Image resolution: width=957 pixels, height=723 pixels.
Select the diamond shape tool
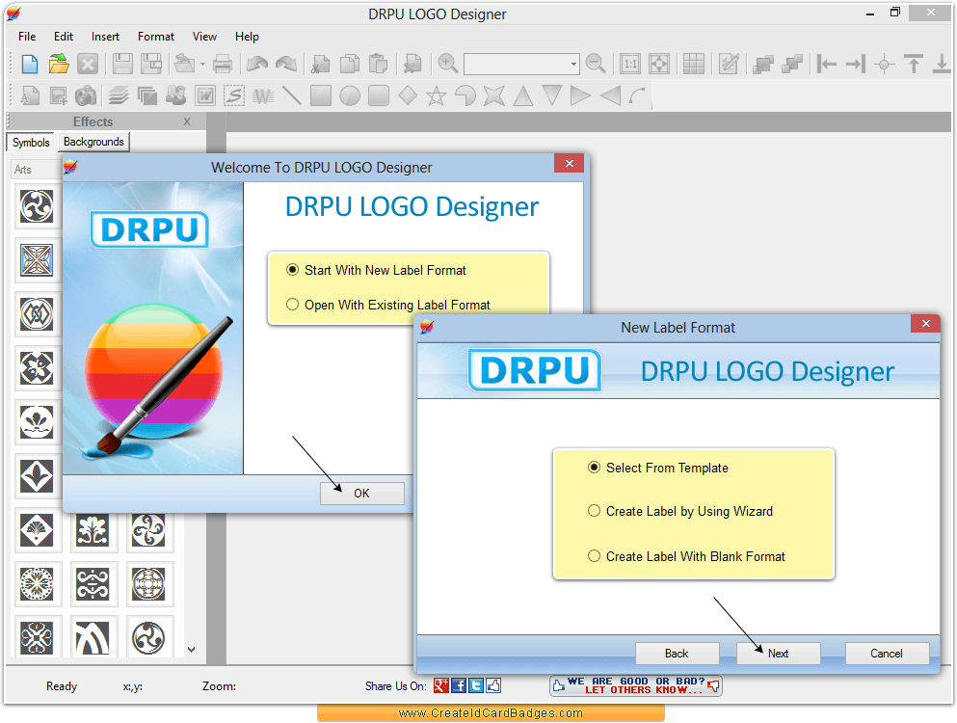[407, 95]
